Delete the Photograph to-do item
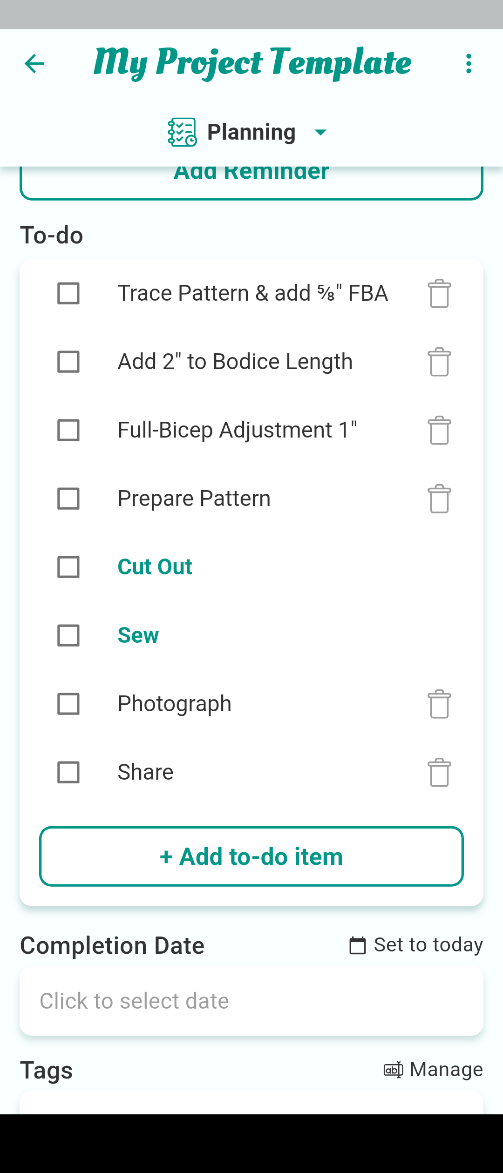This screenshot has width=503, height=1173. (x=439, y=704)
